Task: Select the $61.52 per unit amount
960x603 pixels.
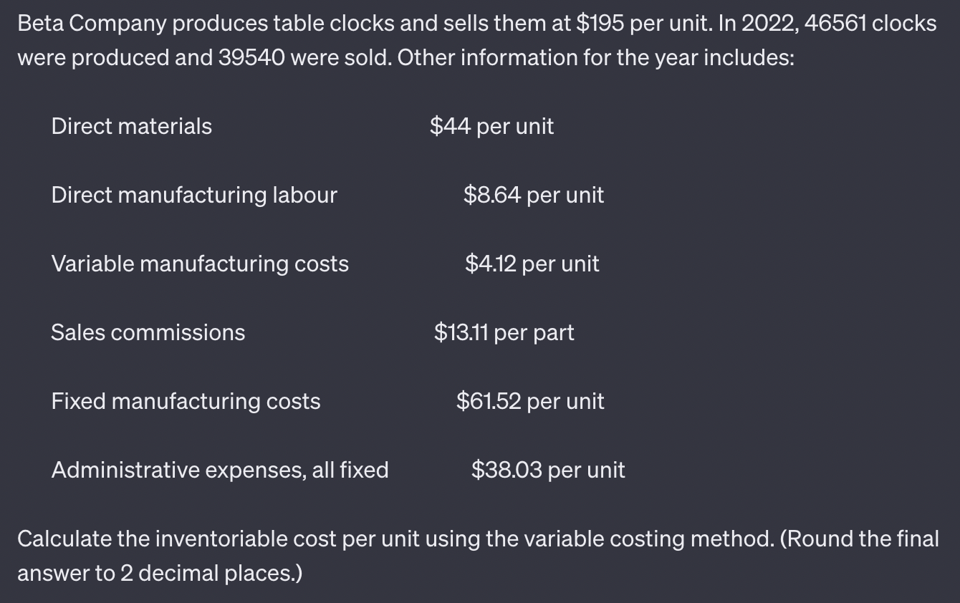Action: point(531,401)
